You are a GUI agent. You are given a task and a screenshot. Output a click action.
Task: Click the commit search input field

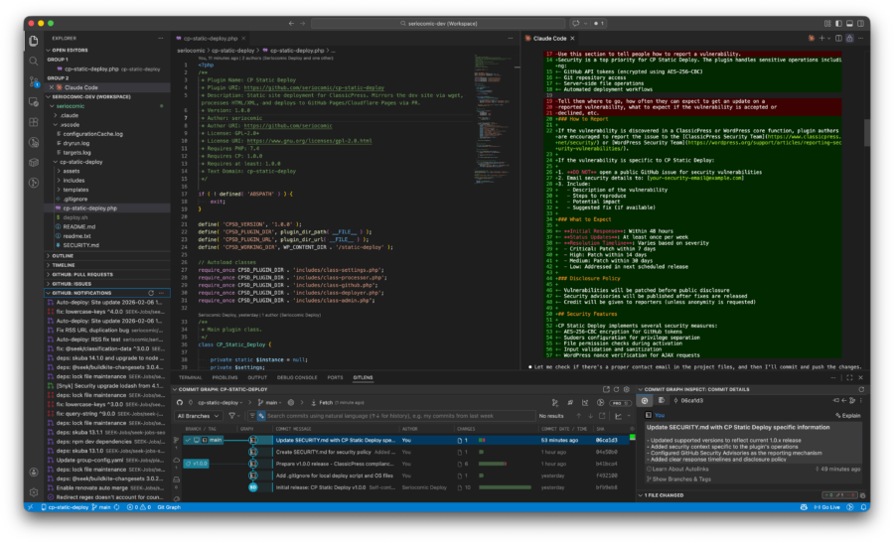[x=397, y=416]
